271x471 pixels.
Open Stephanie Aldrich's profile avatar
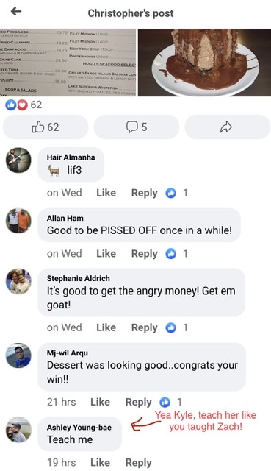tap(18, 281)
